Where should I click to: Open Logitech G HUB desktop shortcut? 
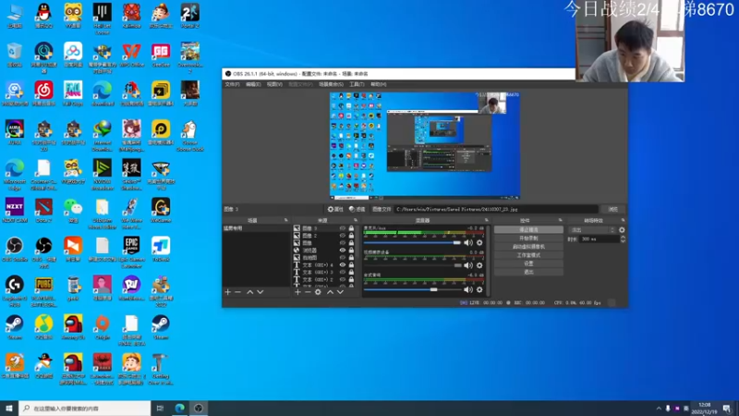(x=14, y=291)
